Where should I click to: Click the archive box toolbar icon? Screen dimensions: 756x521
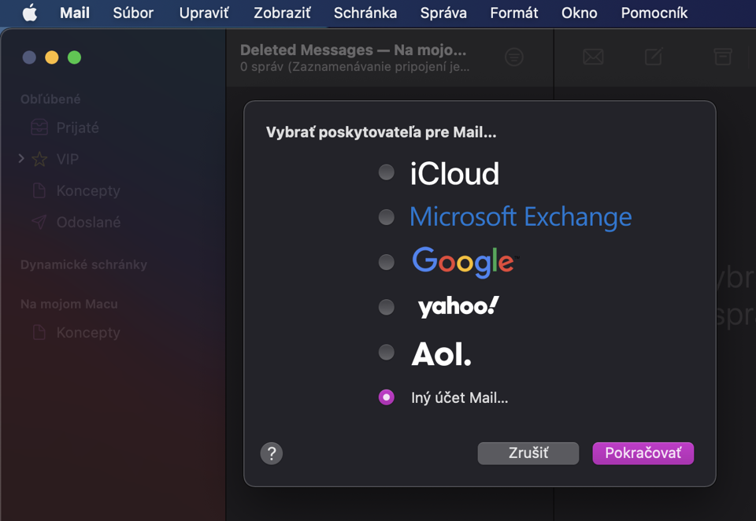click(723, 57)
